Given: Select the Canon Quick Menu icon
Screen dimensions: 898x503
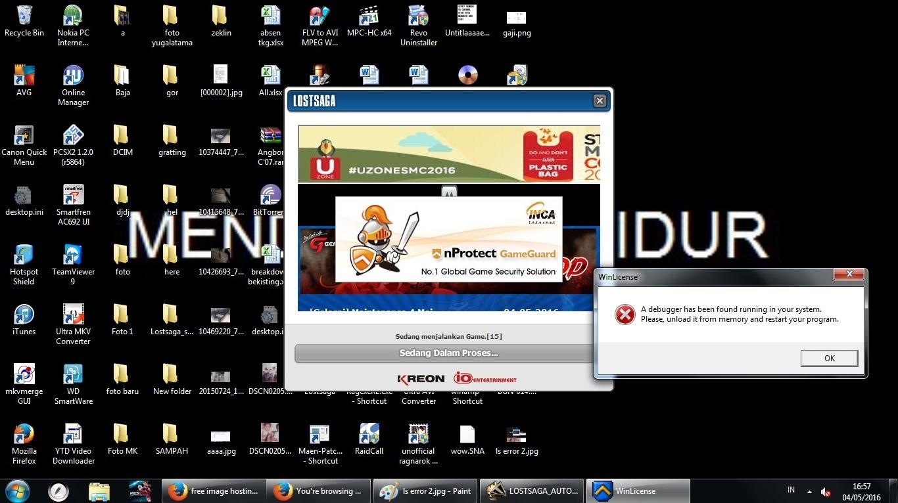Looking at the screenshot, I should pos(24,145).
